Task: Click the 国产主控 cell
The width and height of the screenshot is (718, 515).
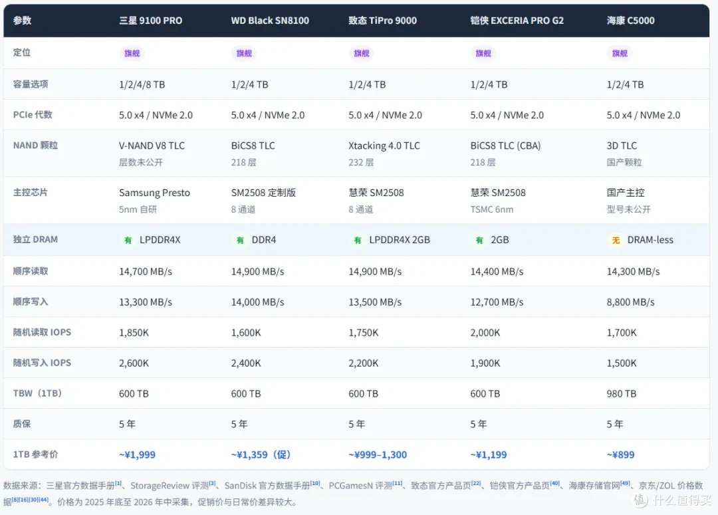Action: coord(626,193)
